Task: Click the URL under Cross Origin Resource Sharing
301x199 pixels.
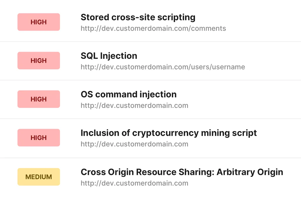Action: (x=134, y=183)
